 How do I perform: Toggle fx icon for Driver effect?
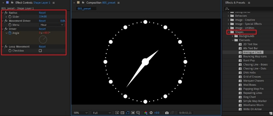[x=6, y=29]
